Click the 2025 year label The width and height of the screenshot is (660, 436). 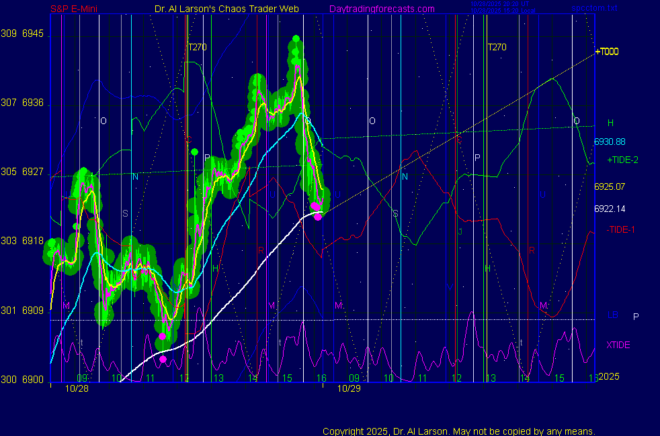tap(608, 377)
